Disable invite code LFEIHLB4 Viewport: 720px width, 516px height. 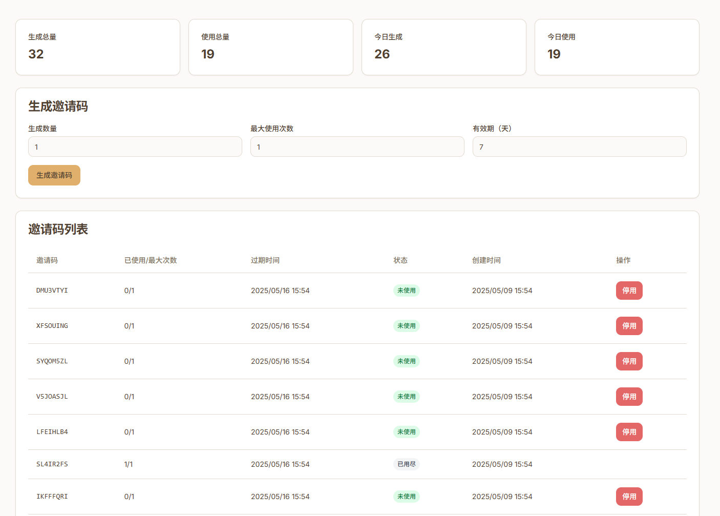click(629, 432)
